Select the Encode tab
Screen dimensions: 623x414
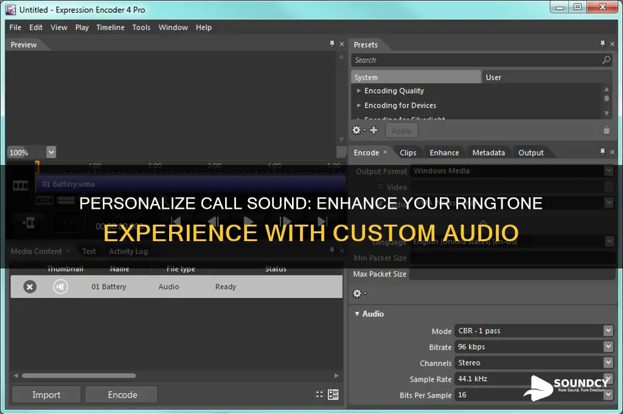click(366, 153)
